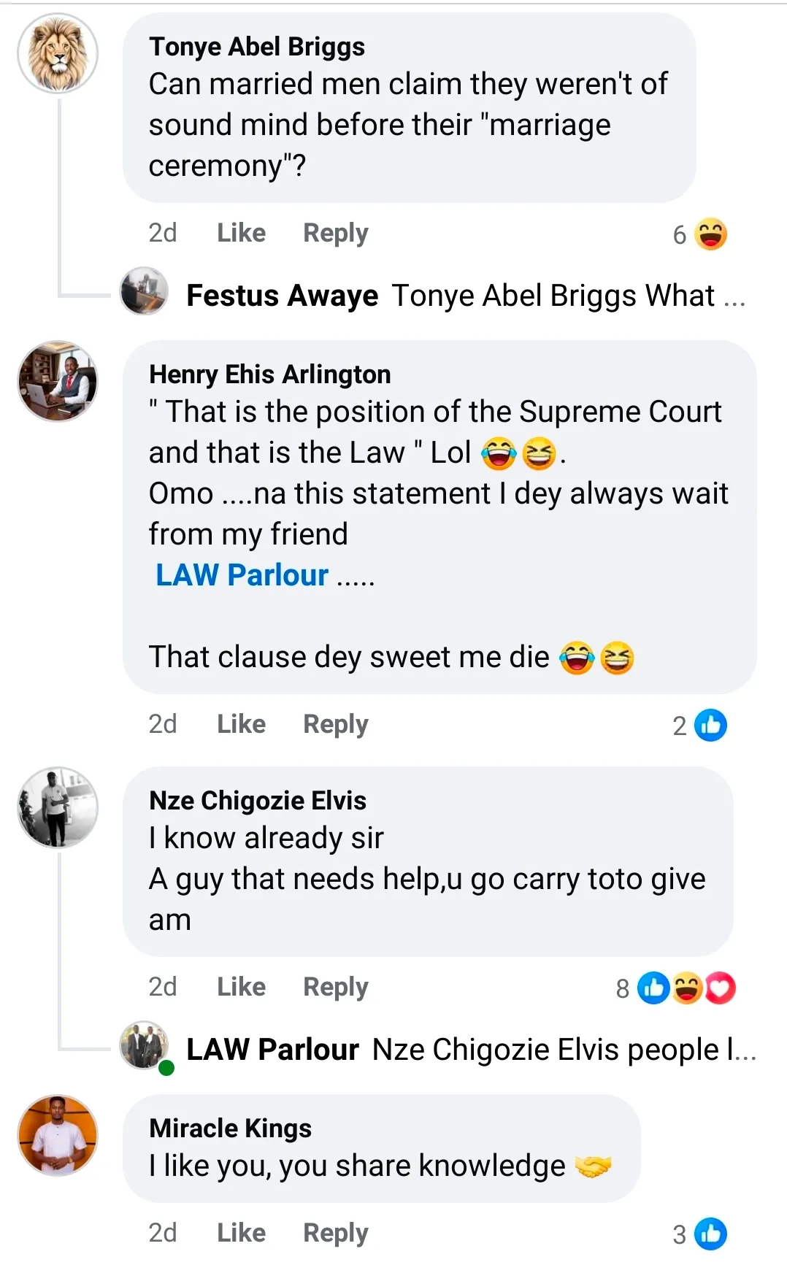Image resolution: width=787 pixels, height=1273 pixels.
Task: Reply to Nze Chigozie Elvis' comment
Action: 335,987
